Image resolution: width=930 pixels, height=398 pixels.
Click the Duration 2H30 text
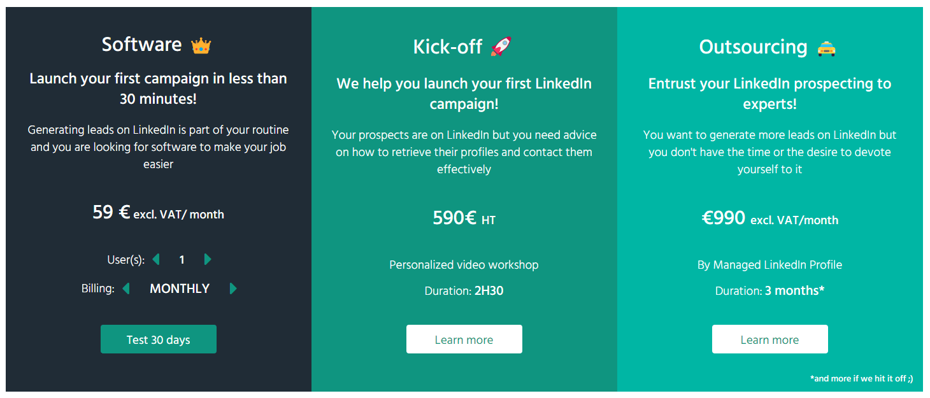click(x=464, y=291)
